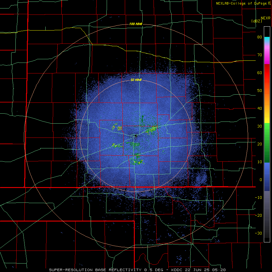This screenshot has height=272, width=272.
Task: Click the 20 value on the dBZ scale
Action: pyautogui.click(x=260, y=144)
